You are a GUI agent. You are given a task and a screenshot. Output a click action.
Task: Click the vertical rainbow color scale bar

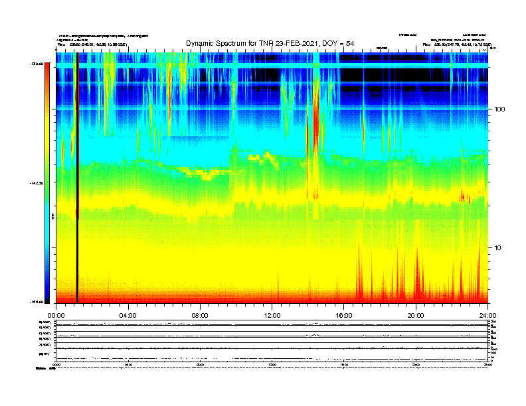(47, 183)
